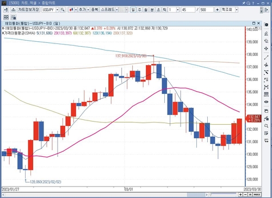The image size is (272, 198).
Task: Close the USDJPY-BID chart pane
Action: [x=258, y=23]
